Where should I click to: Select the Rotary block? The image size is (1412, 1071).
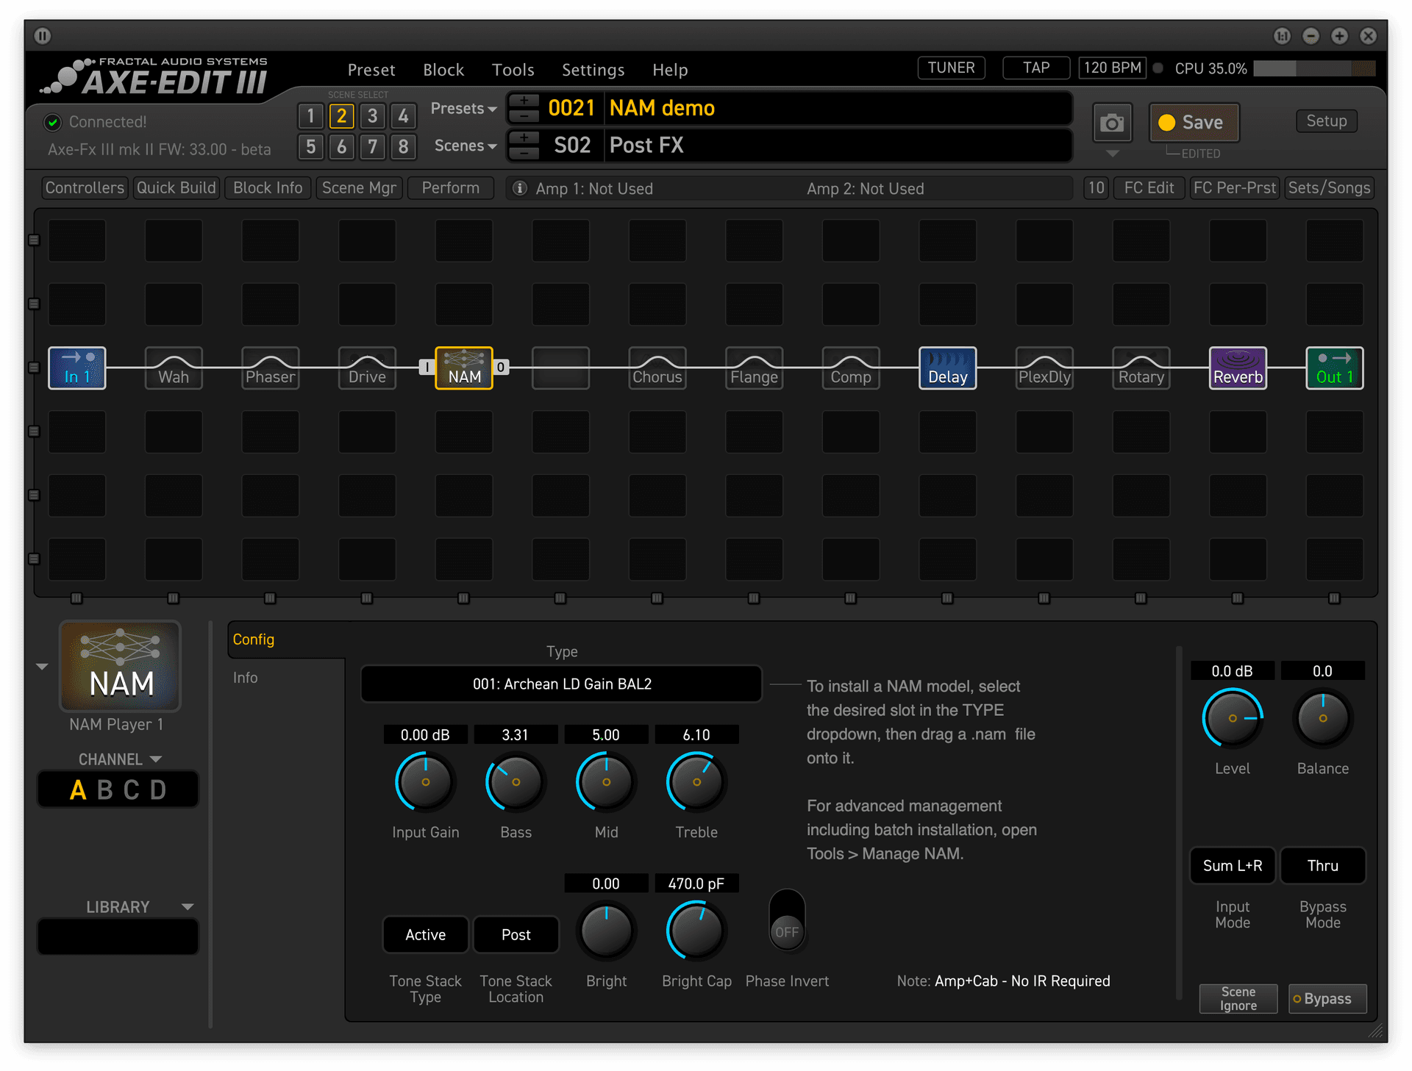[x=1141, y=368]
